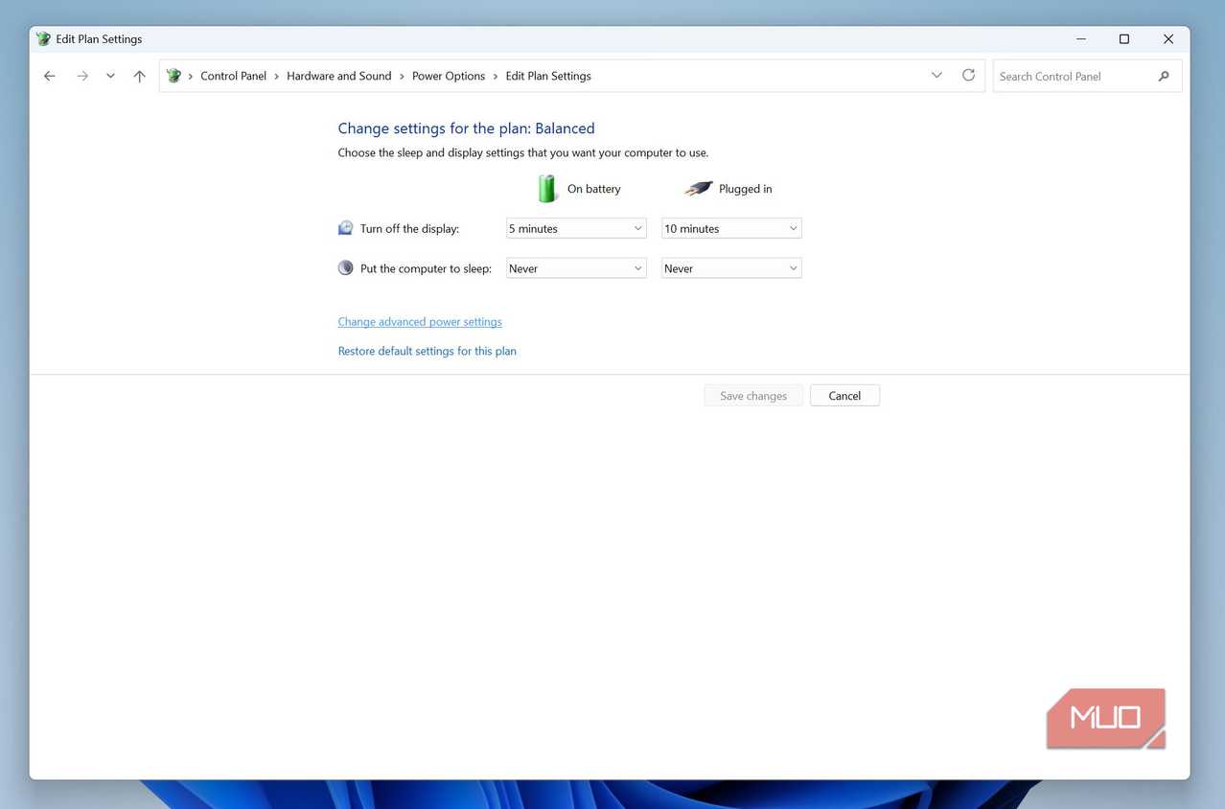Click the breadcrumb arrow after Control Panel
The height and width of the screenshot is (809, 1225).
(x=277, y=76)
